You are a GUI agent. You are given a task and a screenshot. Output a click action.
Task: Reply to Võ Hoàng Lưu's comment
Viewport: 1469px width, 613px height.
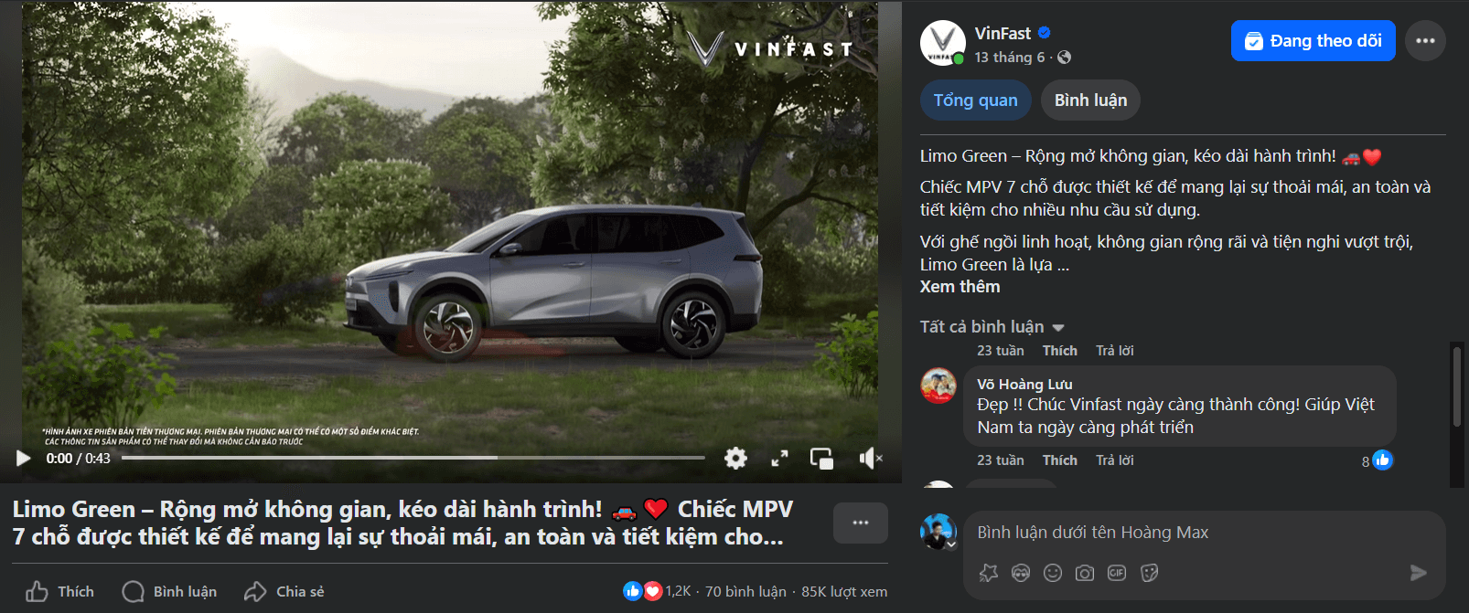(1114, 460)
